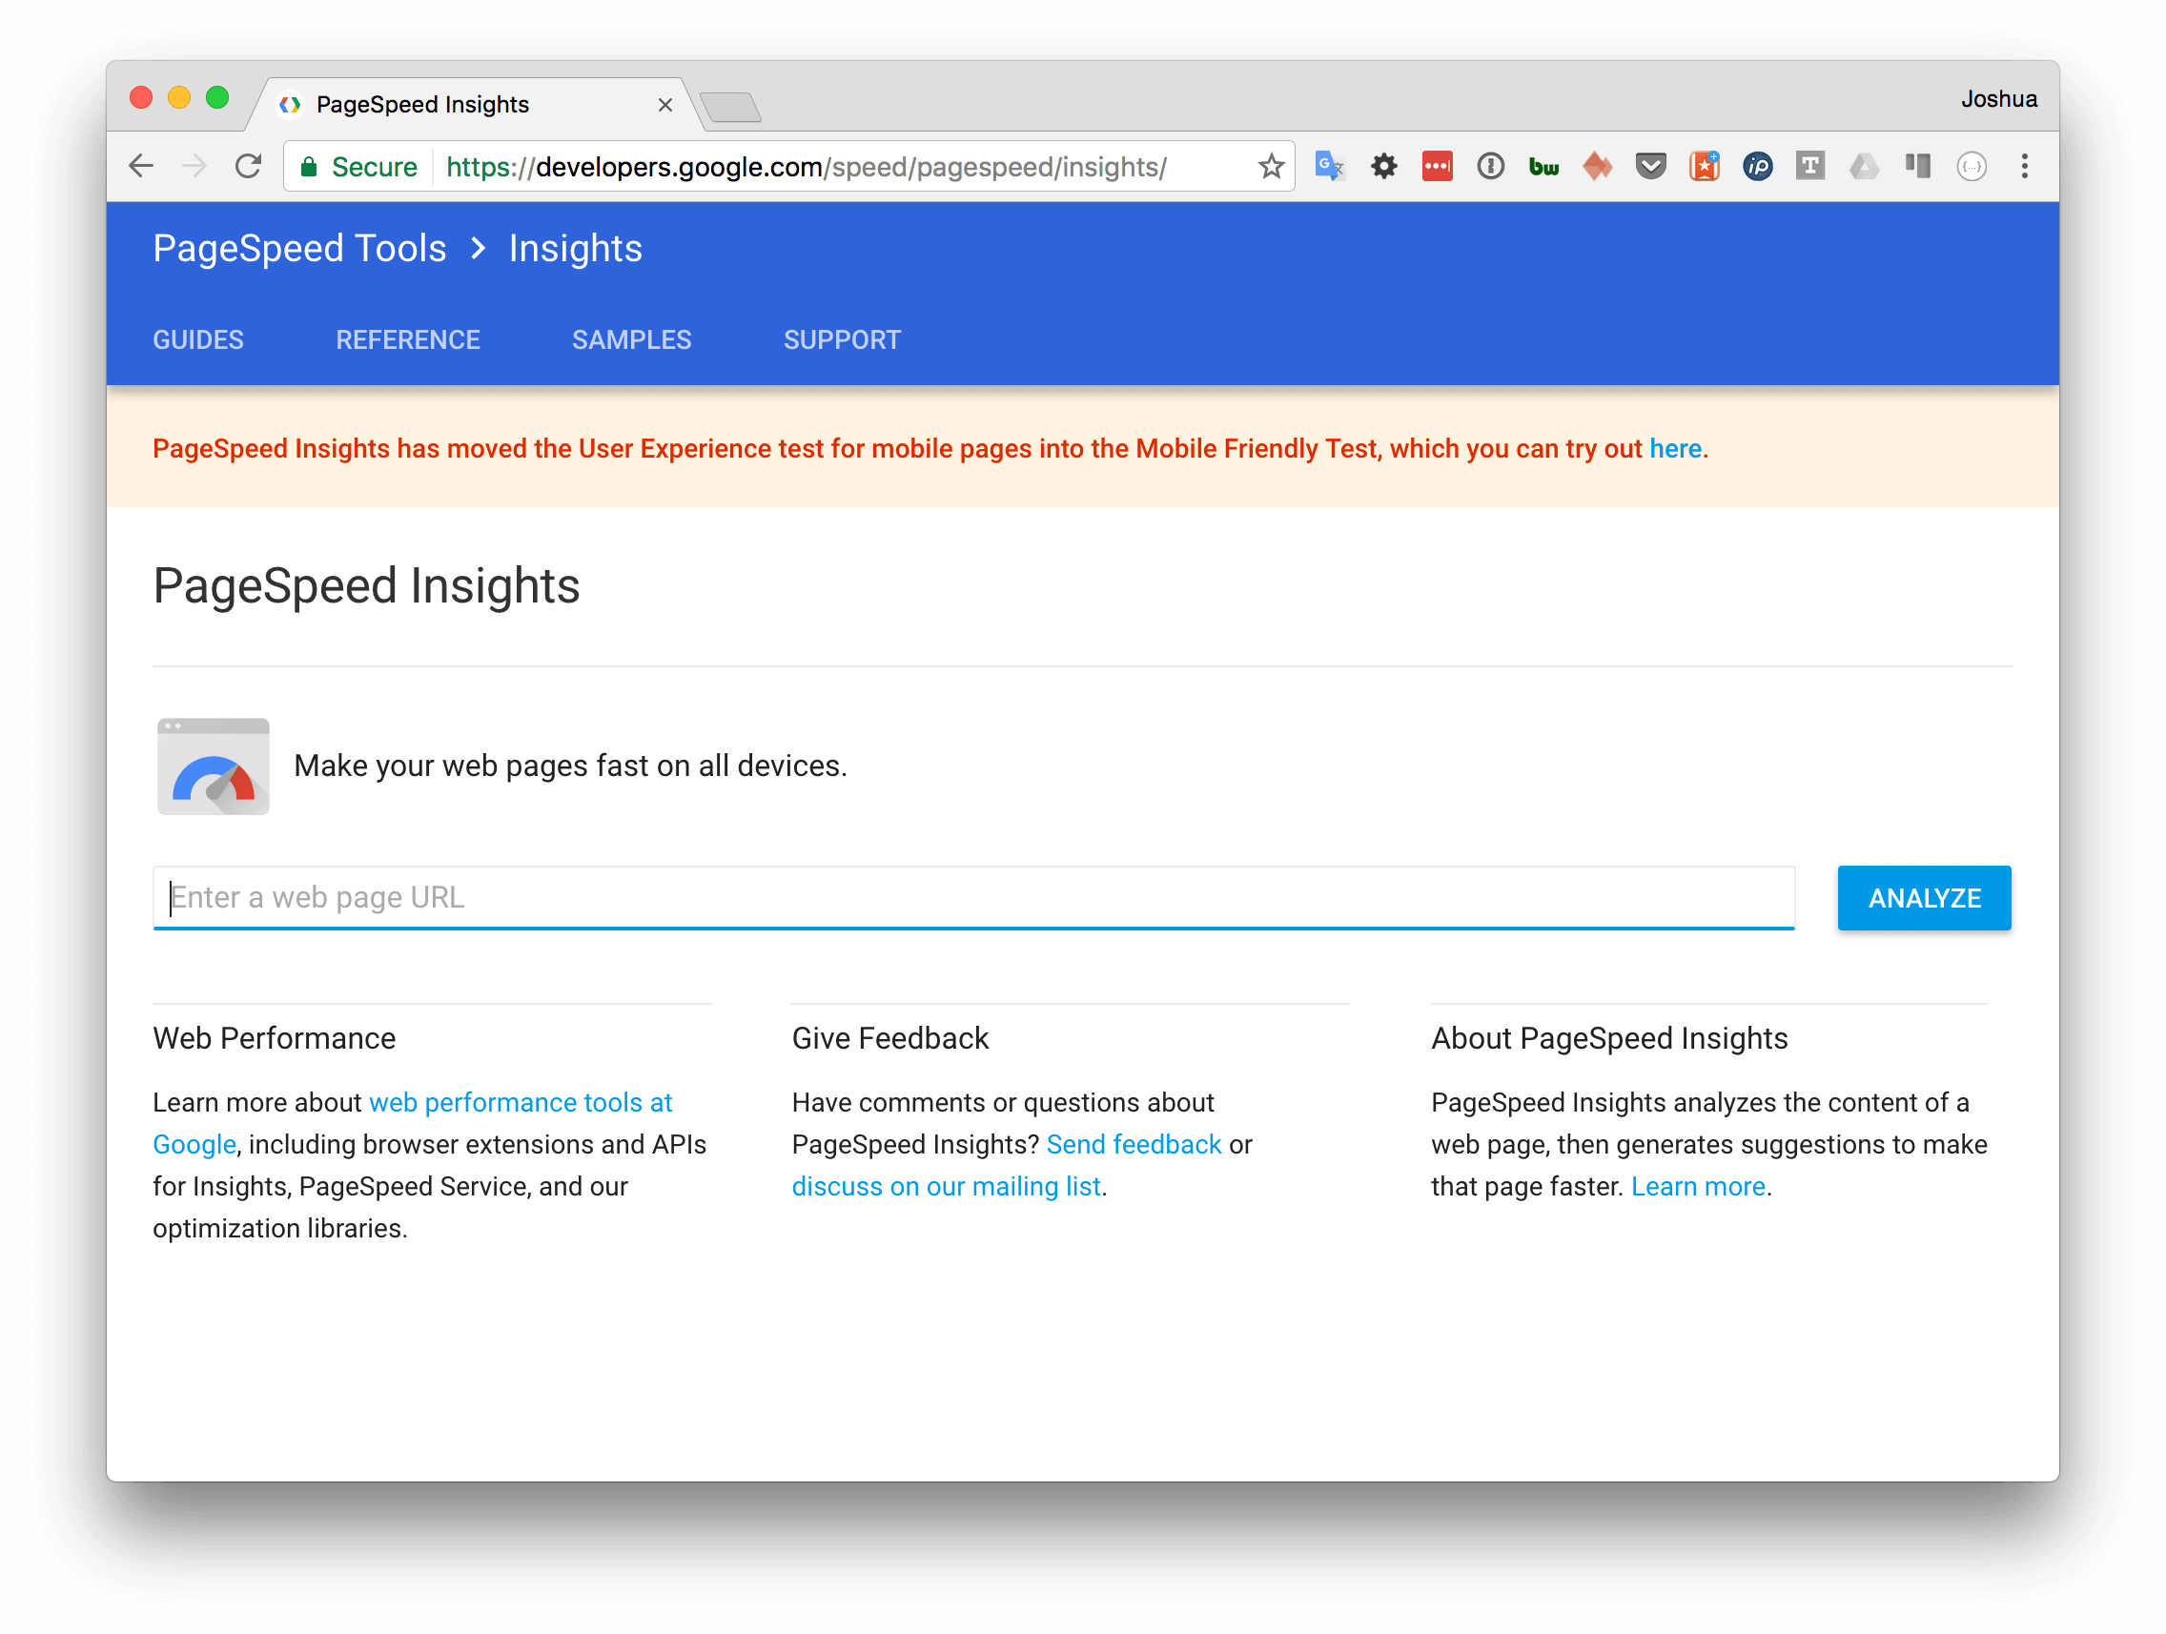Screen dimensions: 2166x1634
Task: Click the ANALYZE button
Action: 1926,896
